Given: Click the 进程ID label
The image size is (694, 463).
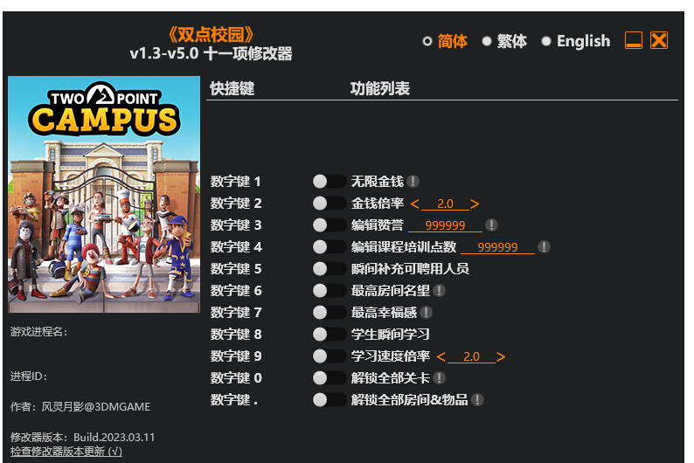Looking at the screenshot, I should click(29, 377).
